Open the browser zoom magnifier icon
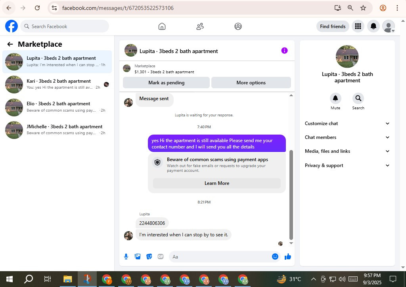This screenshot has width=406, height=287. 350,8
